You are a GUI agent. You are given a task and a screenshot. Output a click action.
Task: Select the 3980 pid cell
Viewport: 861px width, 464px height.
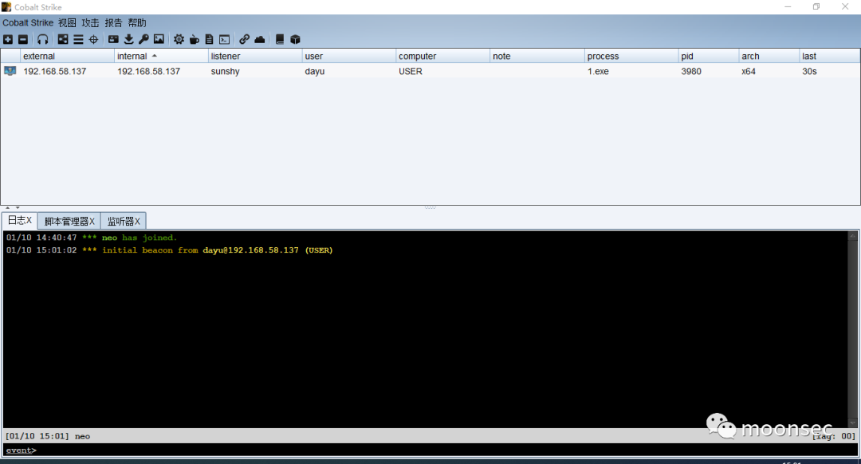[x=709, y=72]
